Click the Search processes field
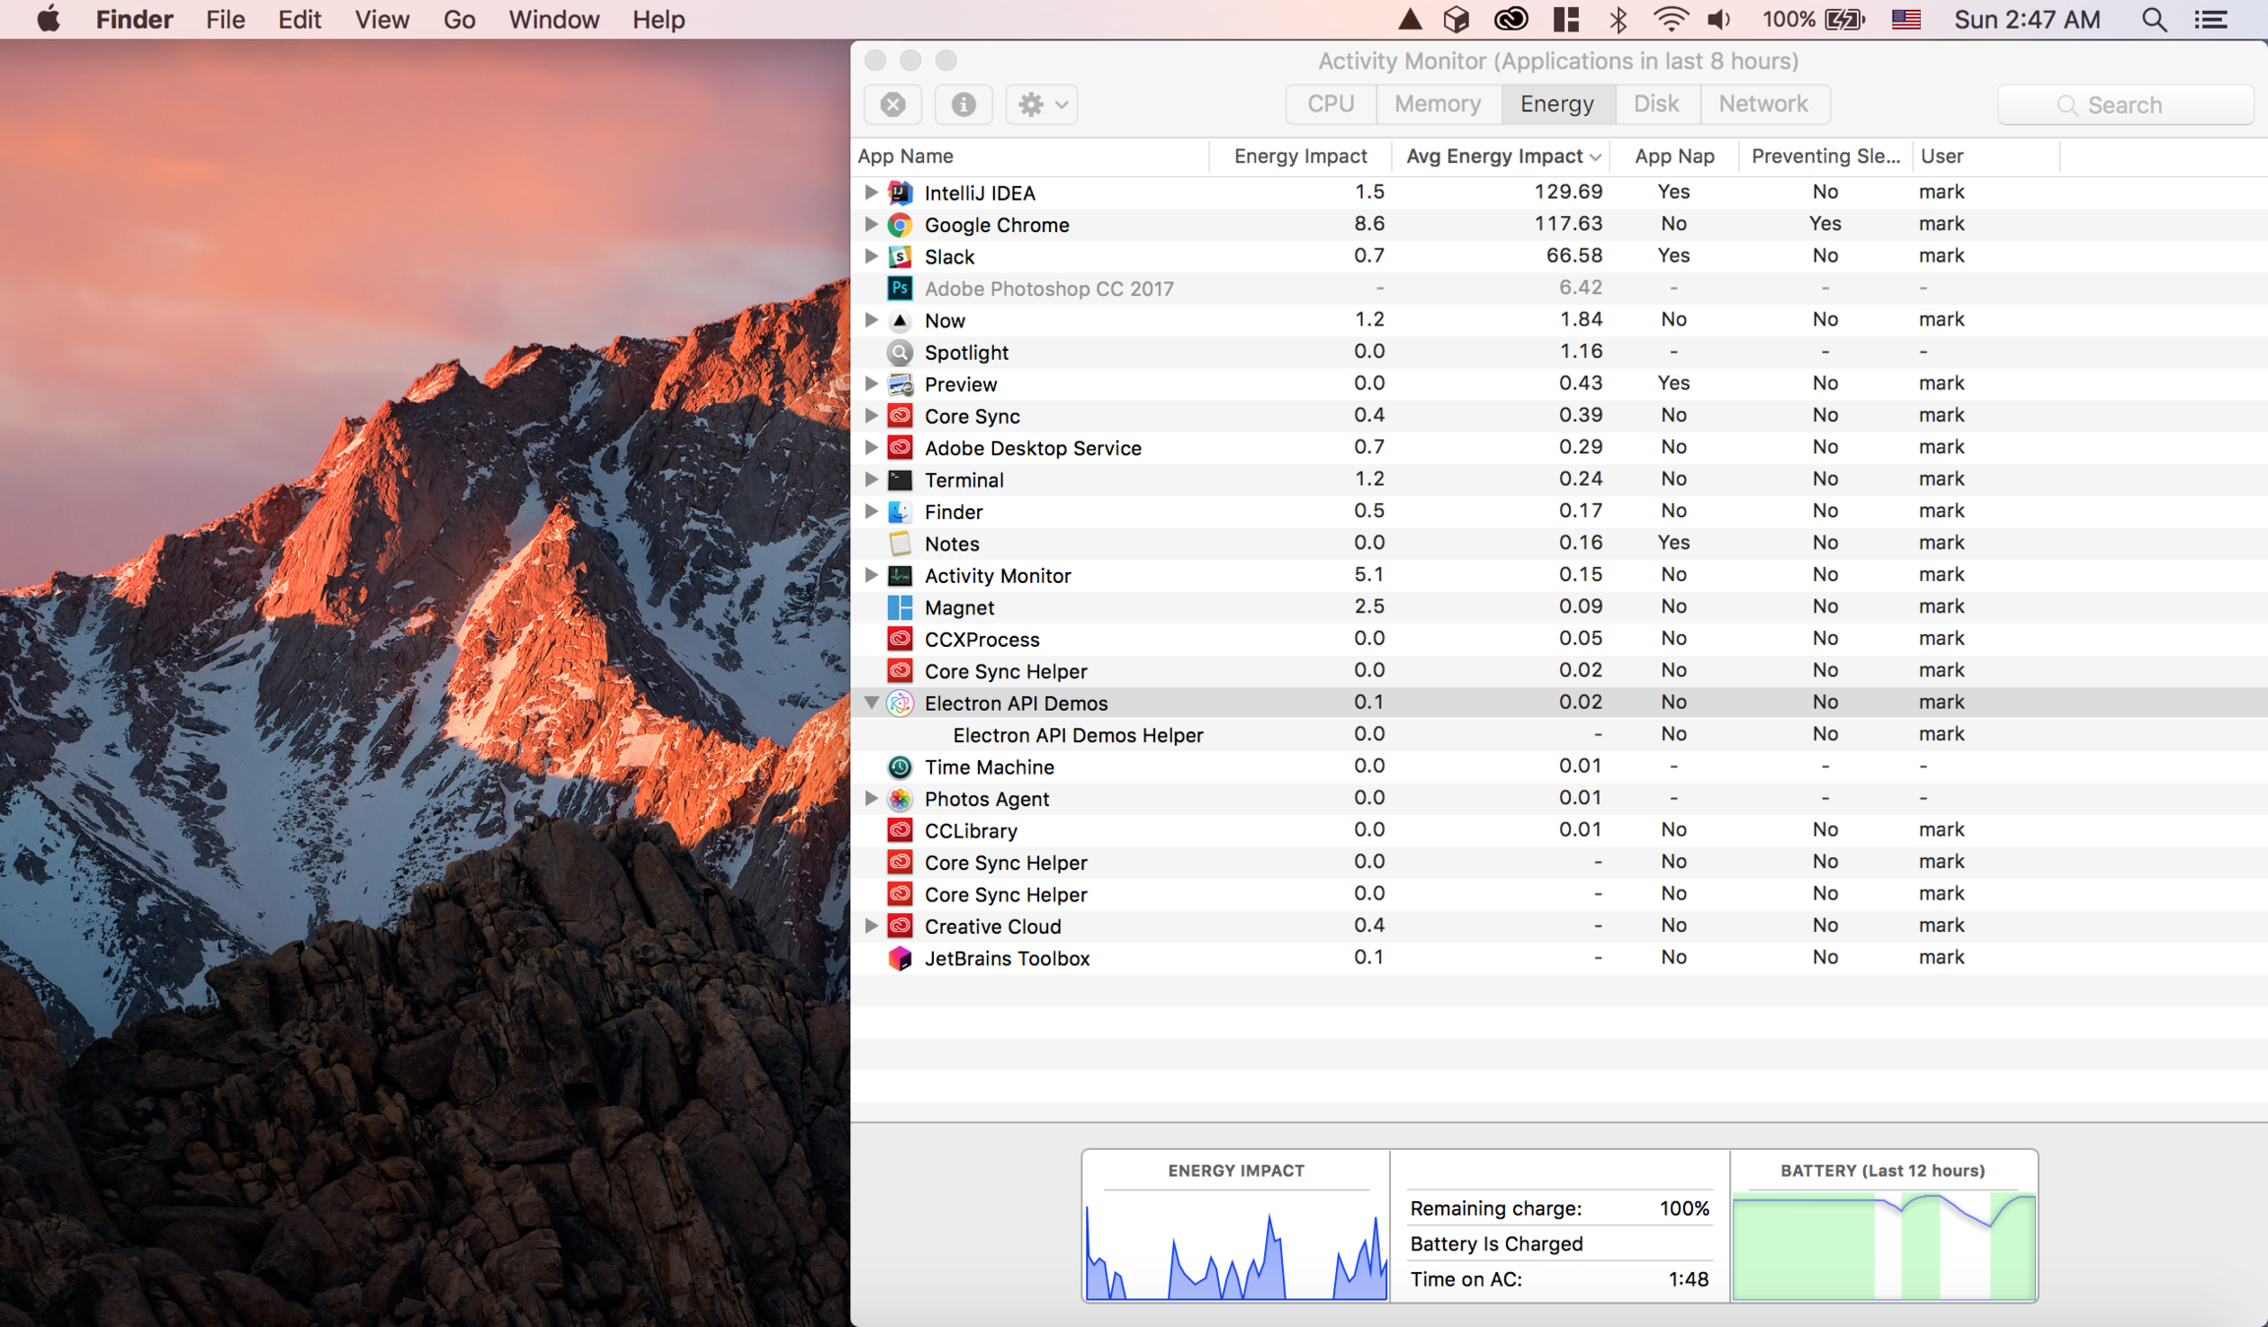 2125,105
